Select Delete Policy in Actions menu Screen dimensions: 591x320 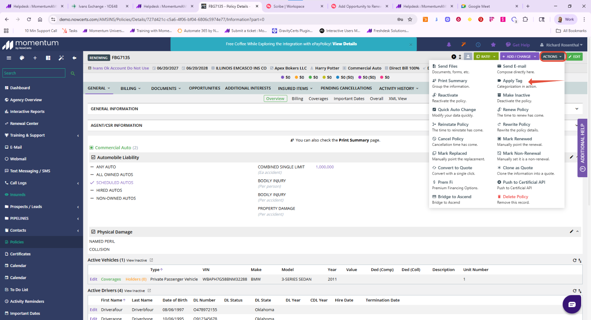(515, 197)
